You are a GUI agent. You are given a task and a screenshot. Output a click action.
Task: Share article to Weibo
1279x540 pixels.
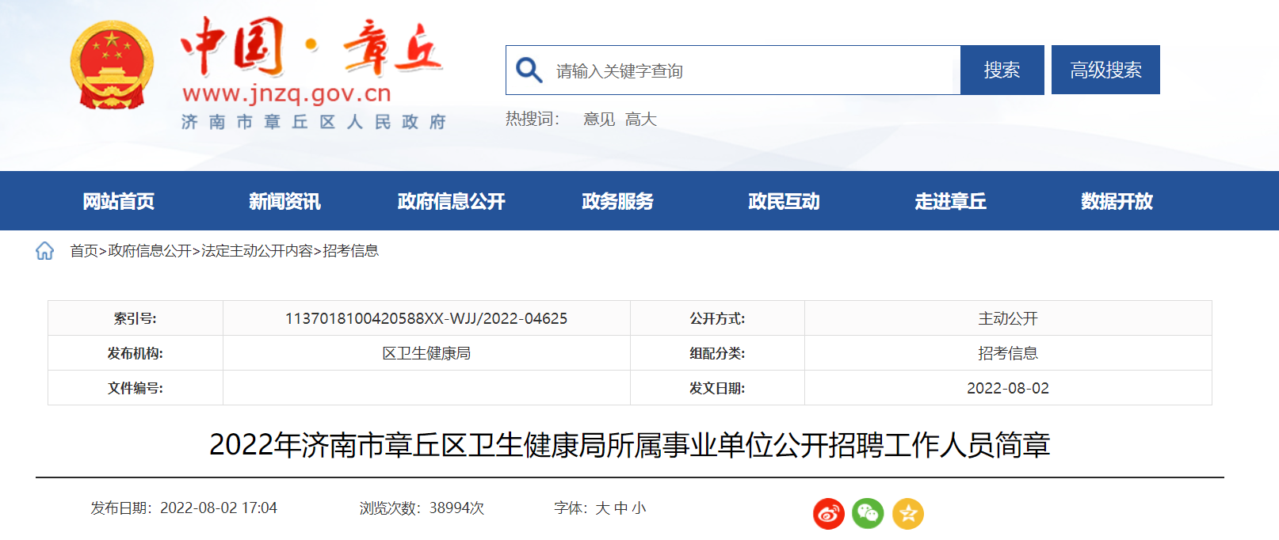(828, 514)
